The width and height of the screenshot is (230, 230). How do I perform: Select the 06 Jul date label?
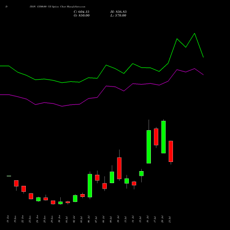pos(89,219)
